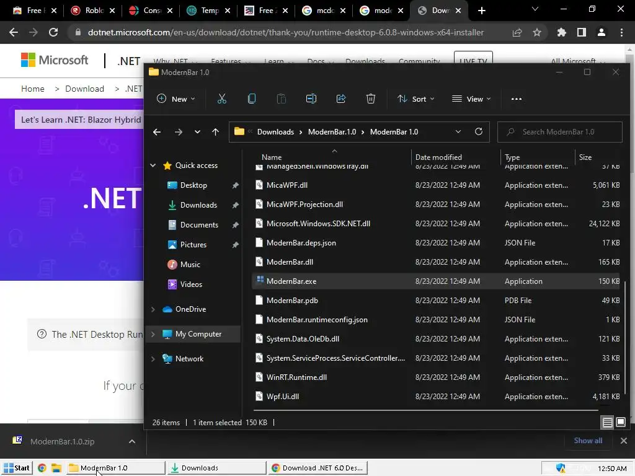Go back in File Explorer navigation

[157, 132]
